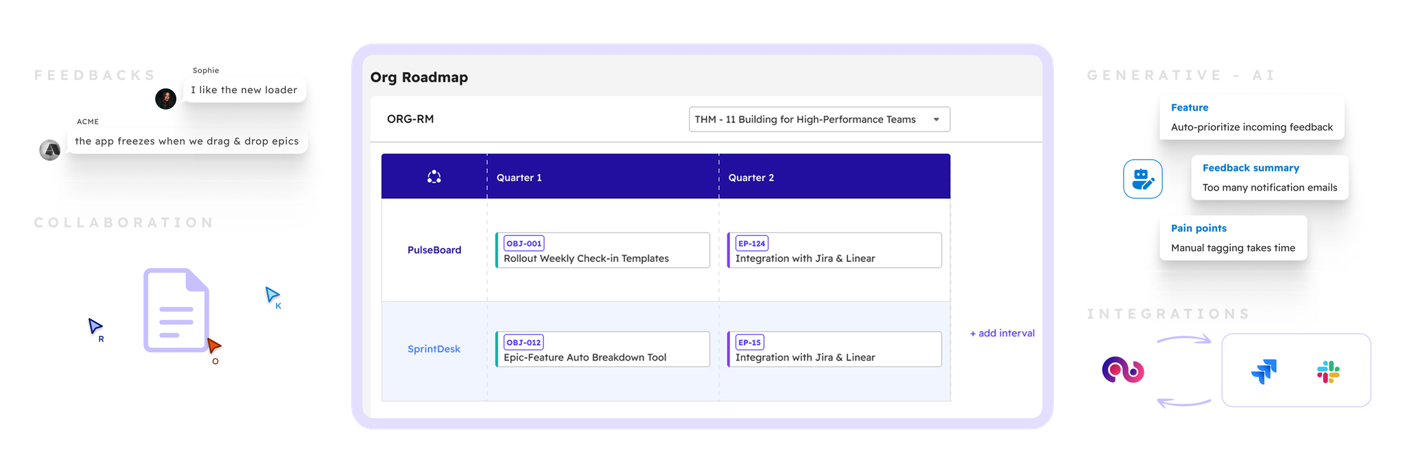Image resolution: width=1405 pixels, height=473 pixels.
Task: Open the THM - 11 theme dropdown
Action: pyautogui.click(x=819, y=119)
